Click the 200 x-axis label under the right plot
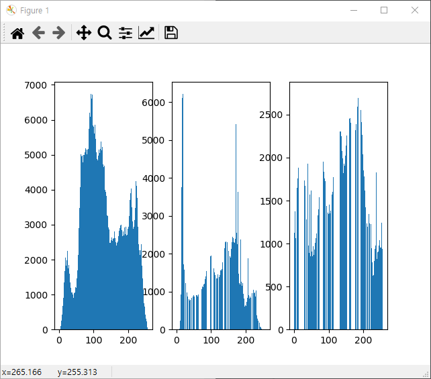The image size is (431, 379). (x=363, y=340)
